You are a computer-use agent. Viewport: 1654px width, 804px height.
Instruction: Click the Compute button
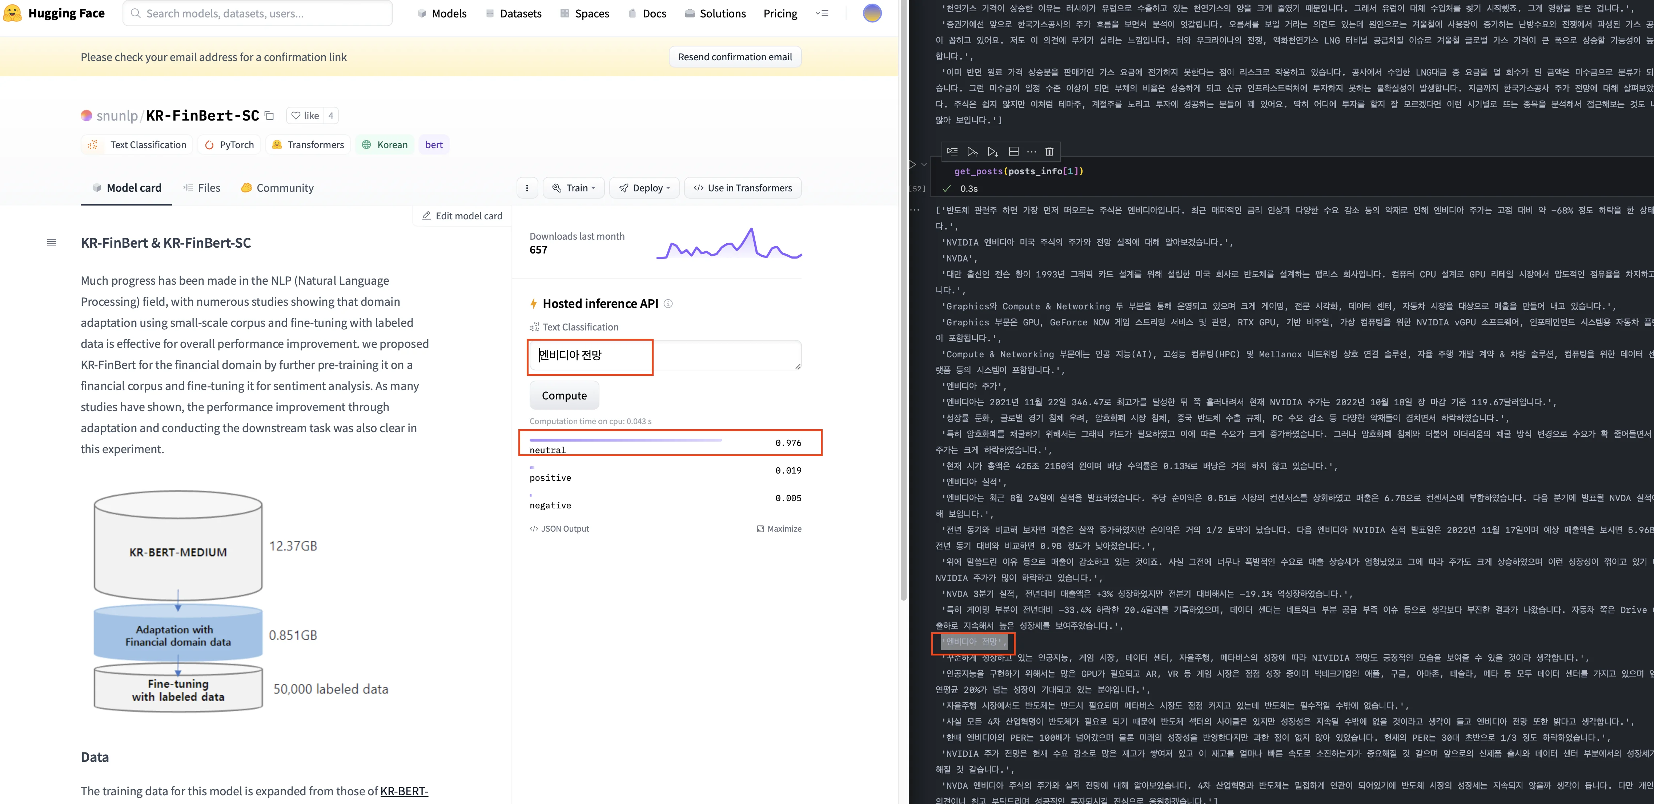pos(564,395)
